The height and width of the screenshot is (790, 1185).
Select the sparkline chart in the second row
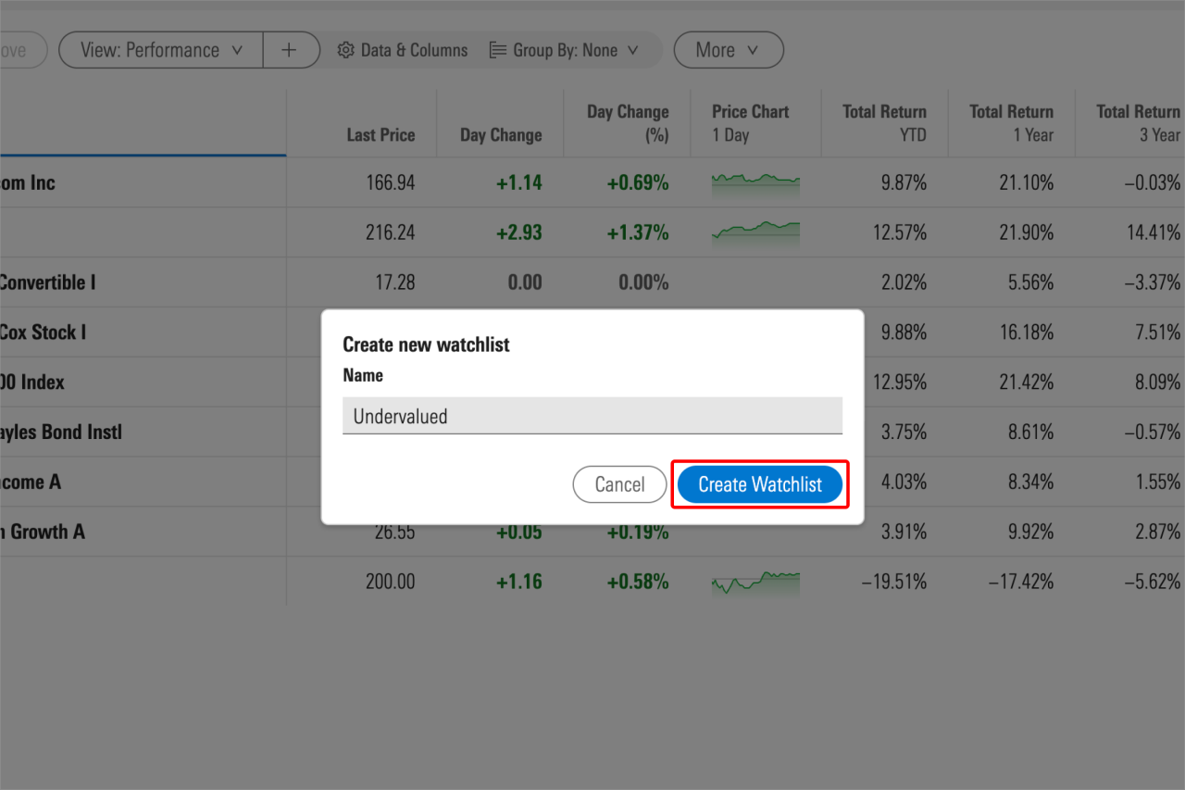[x=755, y=232]
